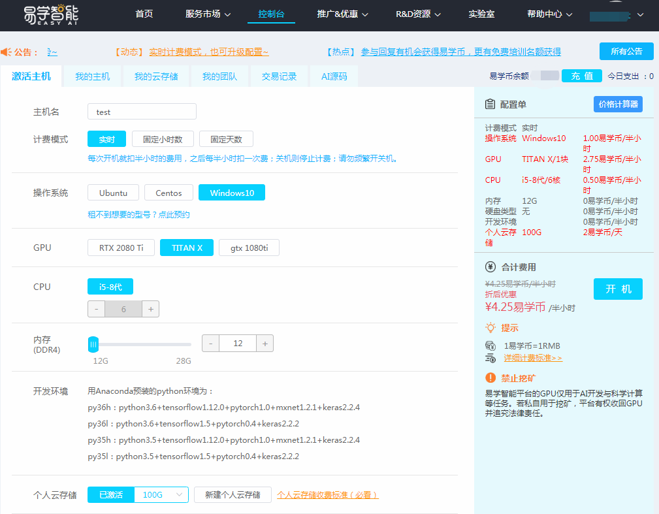
Task: Select the RTX 2080 Ti GPU
Action: [121, 248]
